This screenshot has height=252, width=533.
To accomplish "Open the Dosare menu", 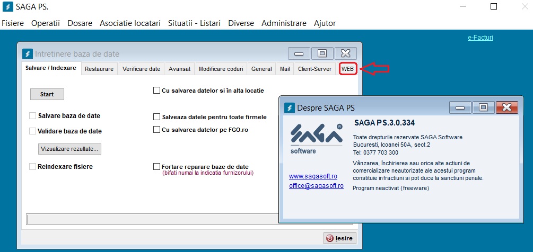I will (80, 23).
